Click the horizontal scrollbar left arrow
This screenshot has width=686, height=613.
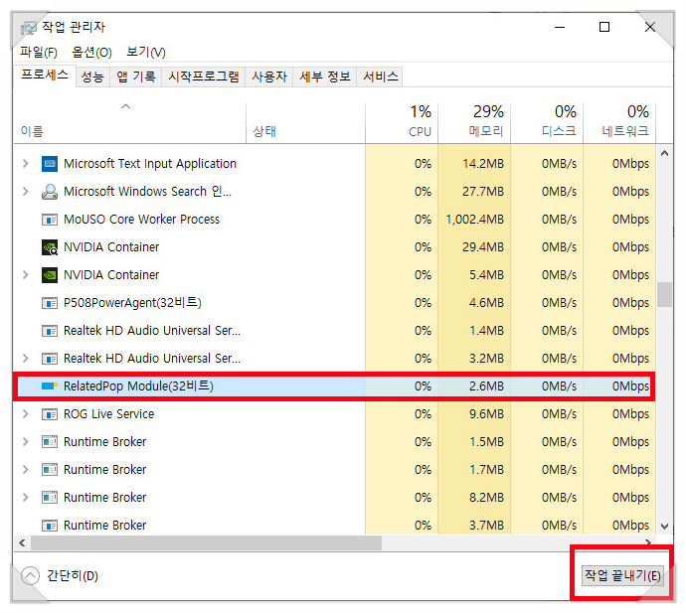click(22, 543)
